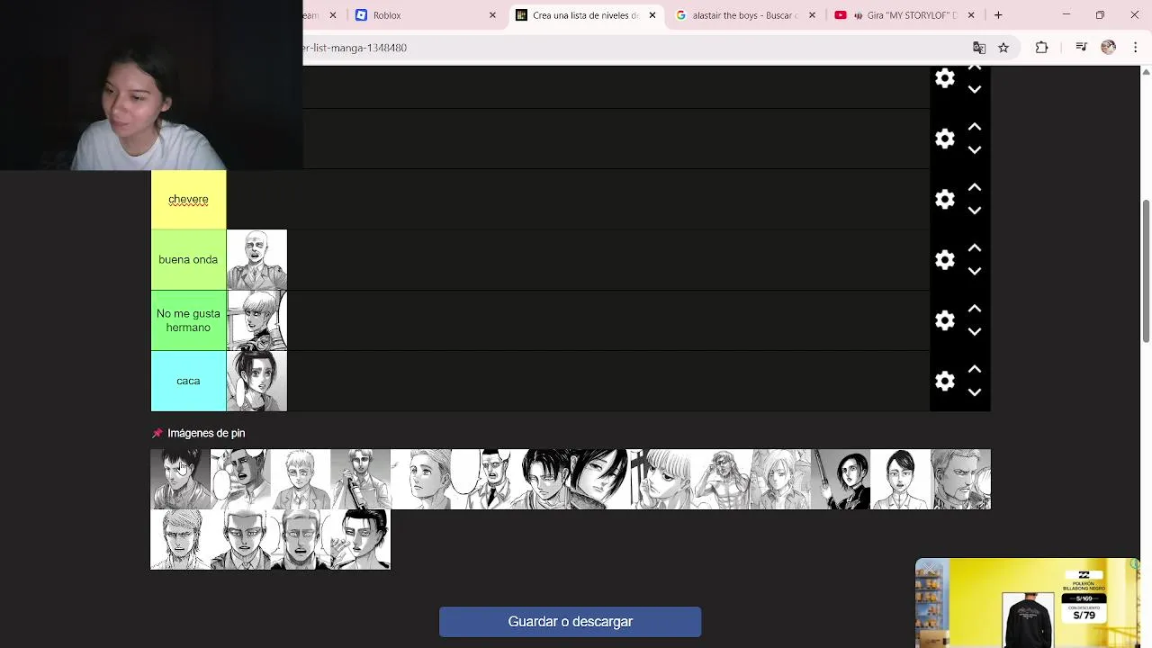1152x648 pixels.
Task: Move the No me gusta hermano row up
Action: click(x=975, y=309)
